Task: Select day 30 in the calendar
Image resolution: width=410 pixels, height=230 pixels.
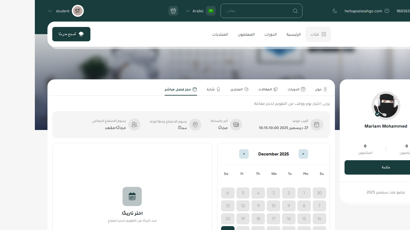Action: (319, 193)
